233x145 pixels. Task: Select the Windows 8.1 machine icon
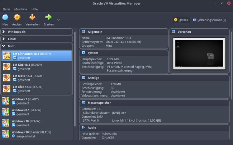5,112
